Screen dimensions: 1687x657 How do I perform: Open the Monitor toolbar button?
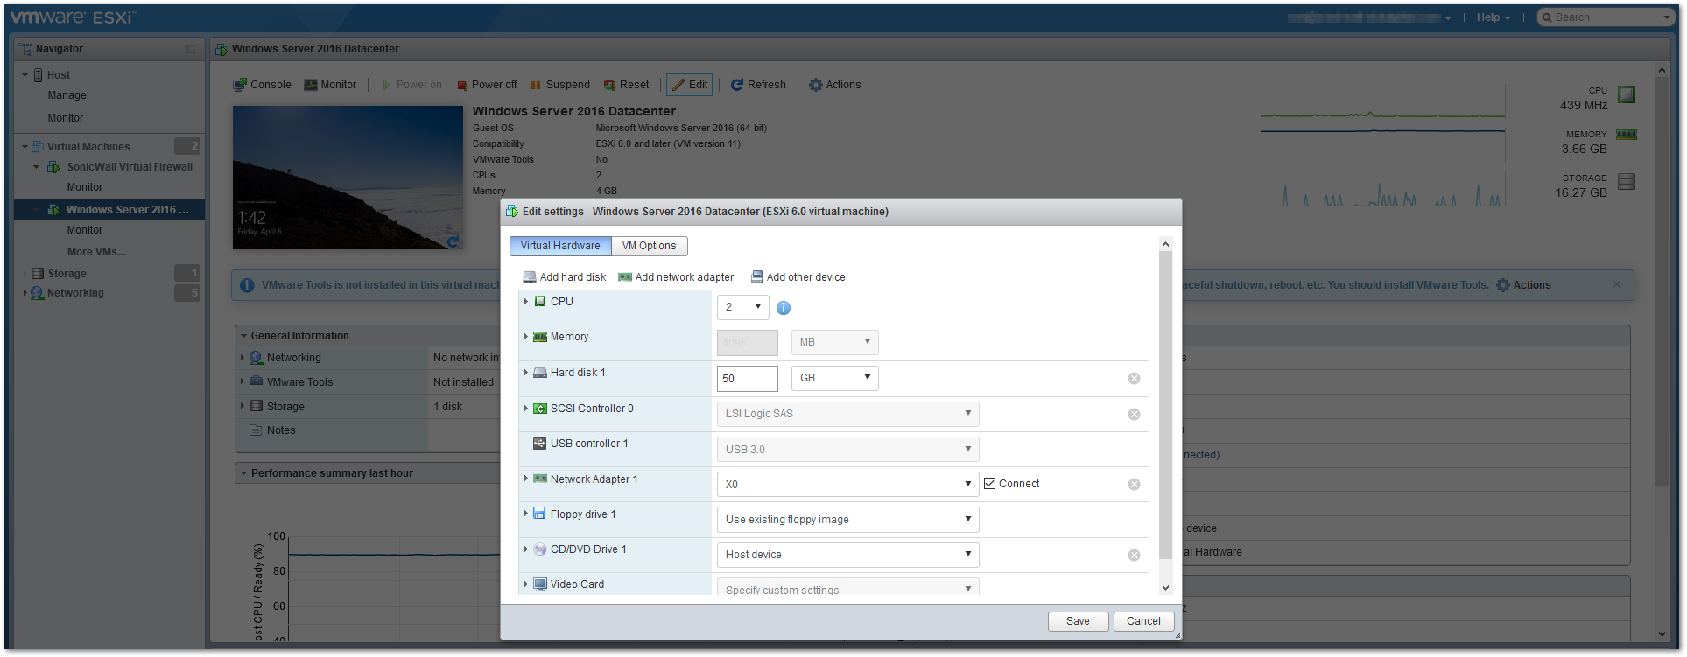click(x=330, y=85)
